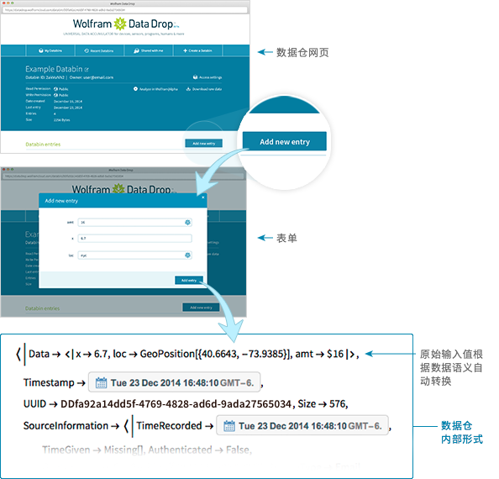This screenshot has height=479, width=499.
Task: Click the x input field
Action: pos(135,239)
